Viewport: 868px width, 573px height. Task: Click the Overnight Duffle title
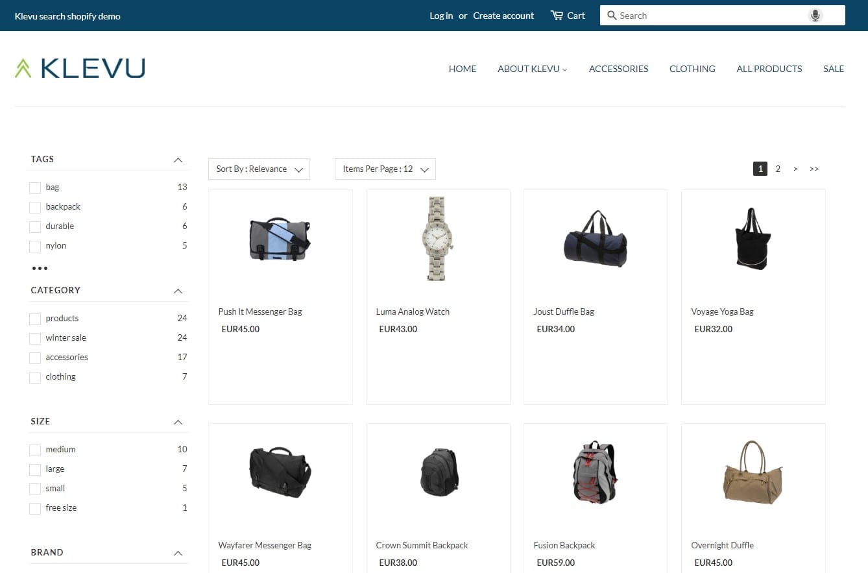[722, 546]
